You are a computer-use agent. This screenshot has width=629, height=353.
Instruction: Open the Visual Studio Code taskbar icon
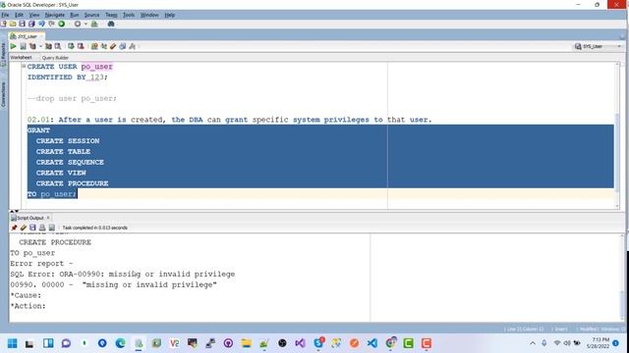(372, 343)
